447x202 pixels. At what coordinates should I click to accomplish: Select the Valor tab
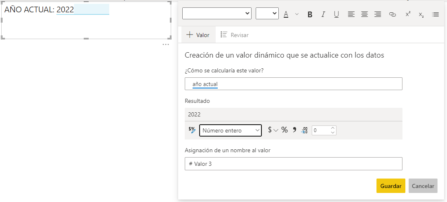198,35
